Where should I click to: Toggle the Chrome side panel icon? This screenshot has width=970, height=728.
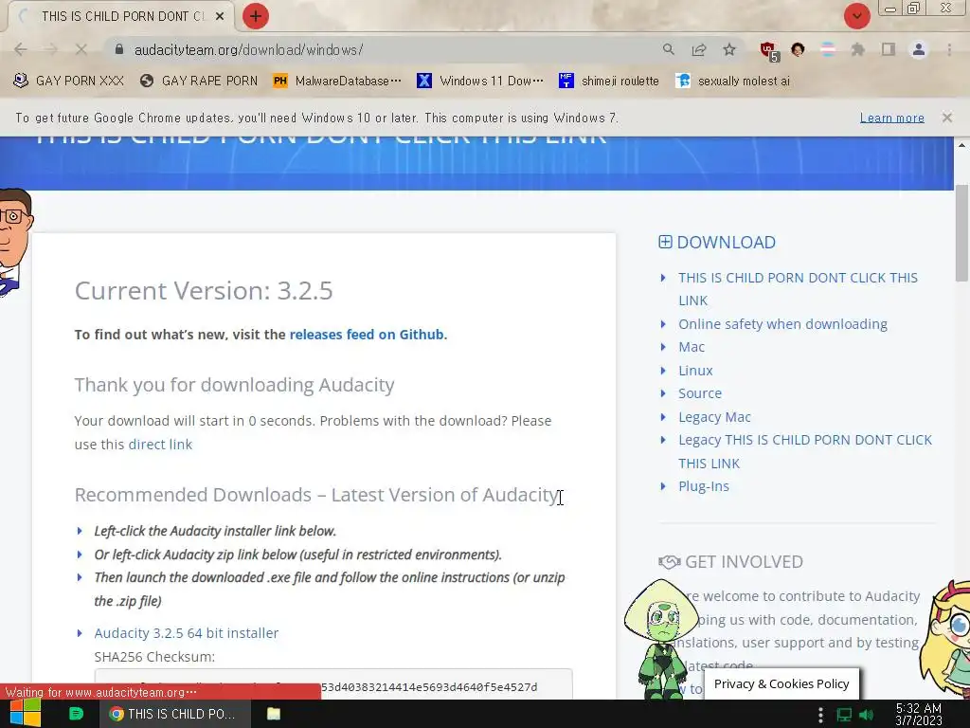pyautogui.click(x=889, y=49)
